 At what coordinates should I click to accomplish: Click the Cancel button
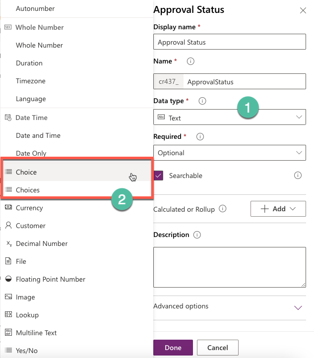(x=218, y=348)
